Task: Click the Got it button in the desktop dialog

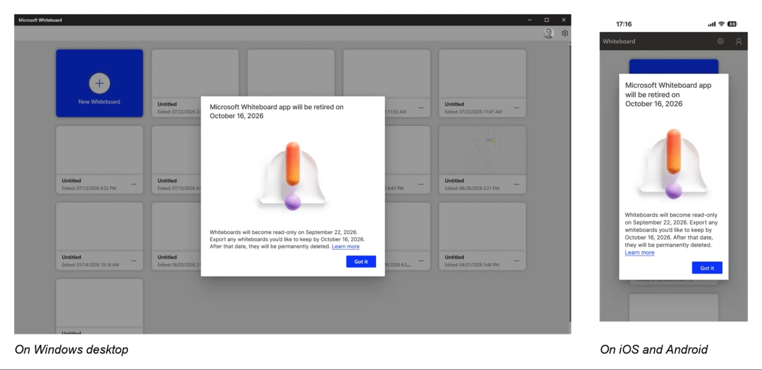Action: click(x=361, y=262)
